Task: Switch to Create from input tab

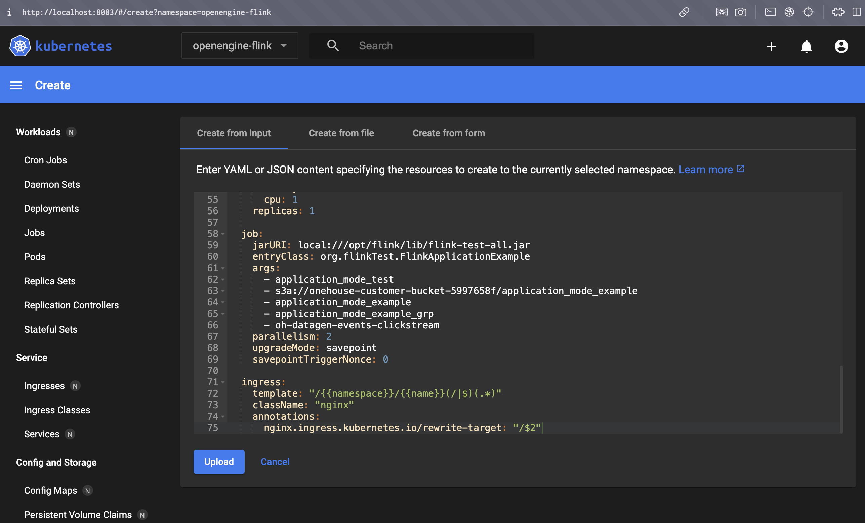Action: click(x=234, y=133)
